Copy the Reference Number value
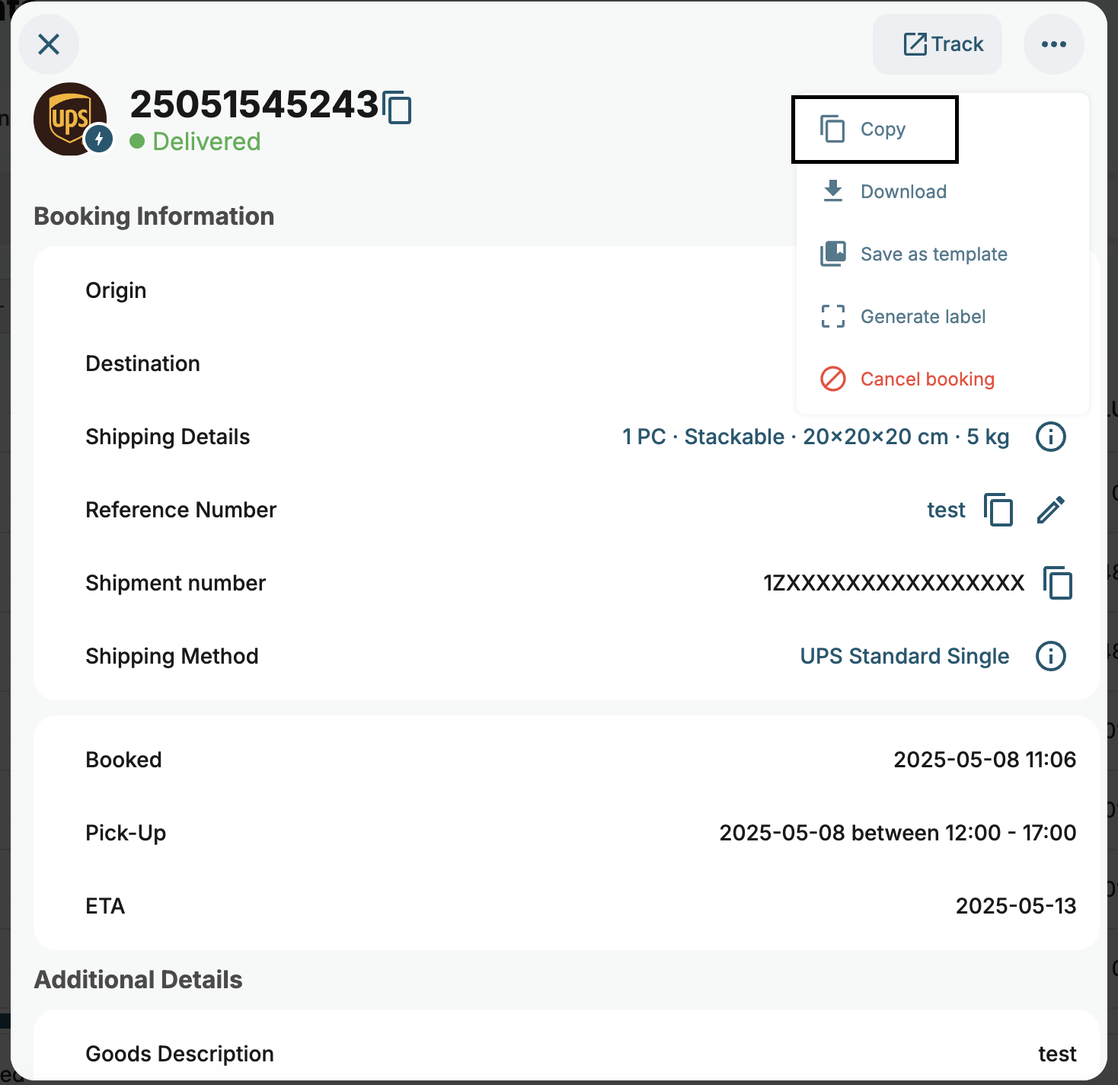Screen dimensions: 1118x1085 tap(998, 510)
